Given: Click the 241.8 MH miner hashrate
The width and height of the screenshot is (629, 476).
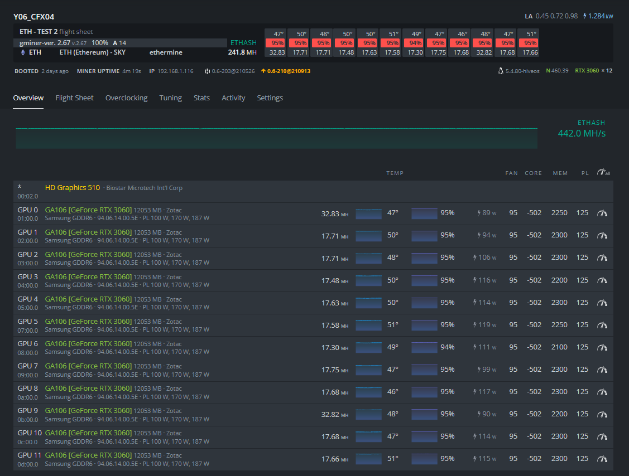Looking at the screenshot, I should point(242,52).
